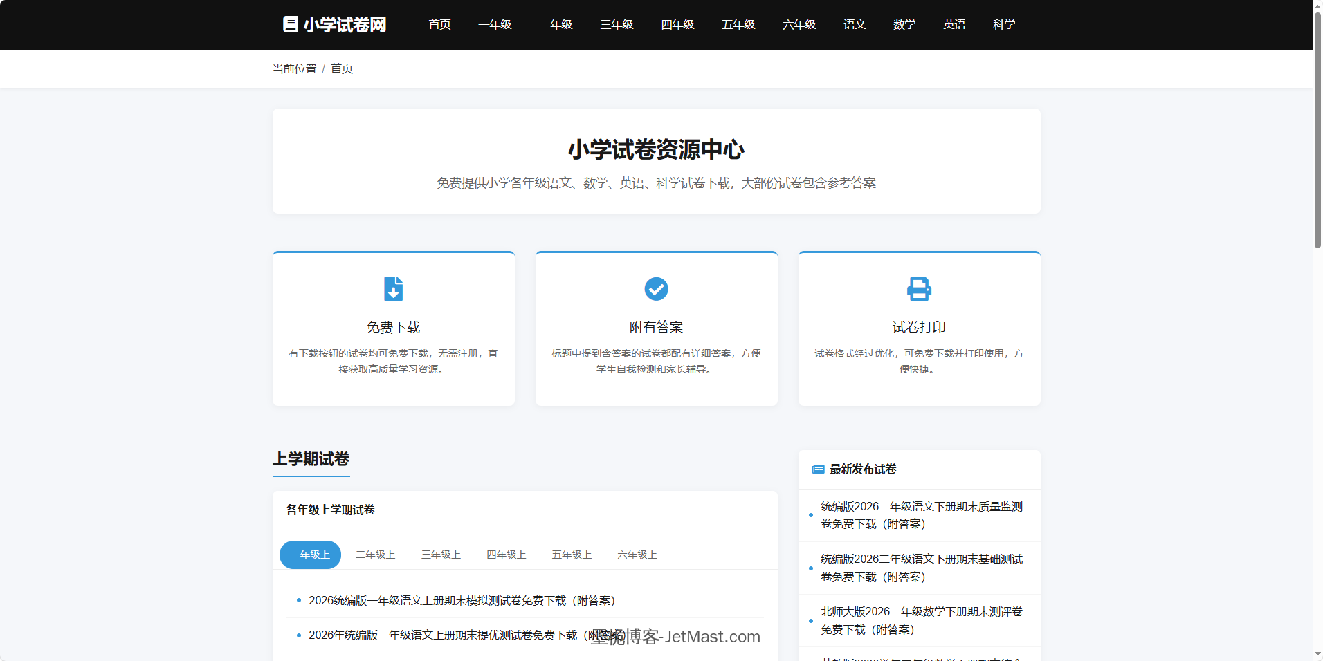Click the blue checkmark answers icon
This screenshot has height=661, width=1323.
tap(656, 288)
